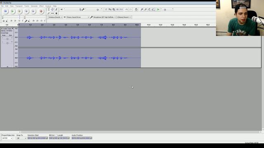The width and height of the screenshot is (264, 148).
Task: Solo the Audio Track
Action: [x=10, y=35]
